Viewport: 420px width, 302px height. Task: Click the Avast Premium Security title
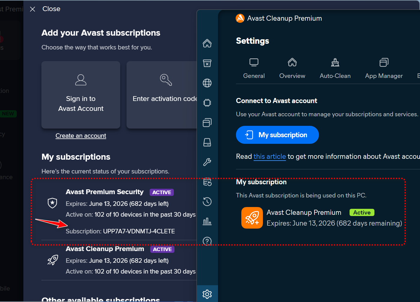105,192
